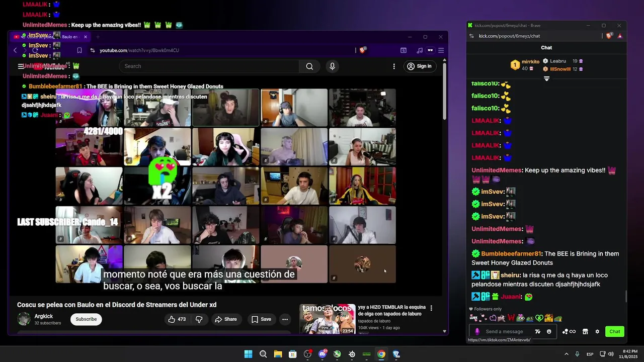Screen dimensions: 644x362
Task: Click the mirrkito top gifter entry
Action: point(525,65)
